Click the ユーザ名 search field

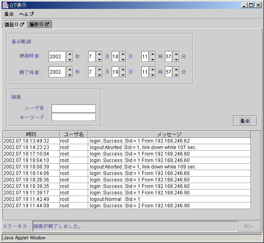[74, 109]
